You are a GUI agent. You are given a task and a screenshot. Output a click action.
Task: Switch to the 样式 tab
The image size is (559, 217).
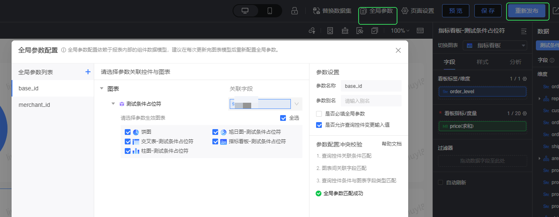click(482, 62)
